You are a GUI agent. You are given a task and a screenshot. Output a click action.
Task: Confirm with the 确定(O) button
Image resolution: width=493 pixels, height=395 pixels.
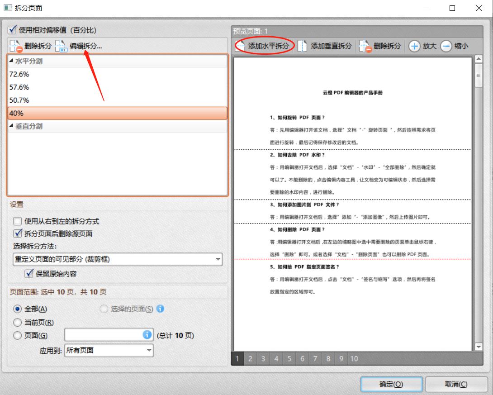tap(391, 384)
